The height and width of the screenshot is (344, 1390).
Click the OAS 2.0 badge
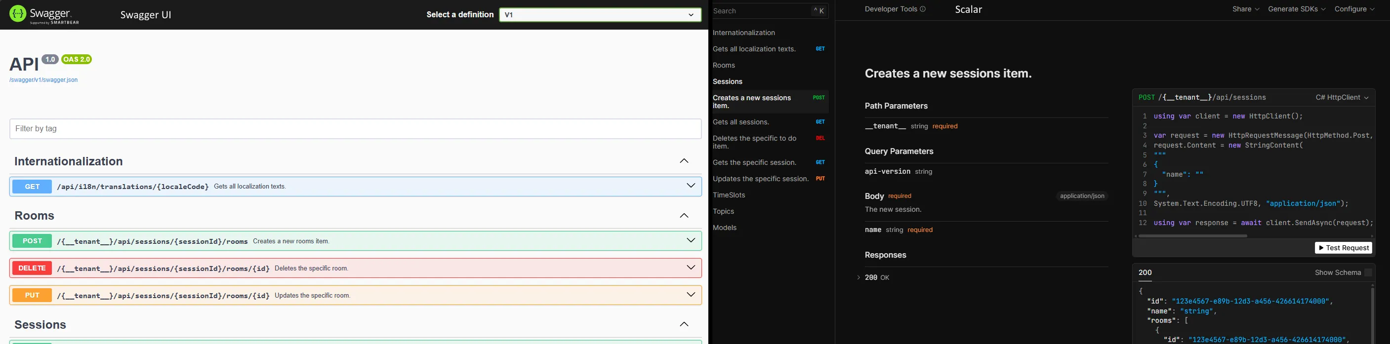pos(77,59)
